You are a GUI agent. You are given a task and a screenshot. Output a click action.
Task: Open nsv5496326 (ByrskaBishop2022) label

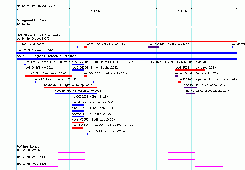click(x=95, y=68)
